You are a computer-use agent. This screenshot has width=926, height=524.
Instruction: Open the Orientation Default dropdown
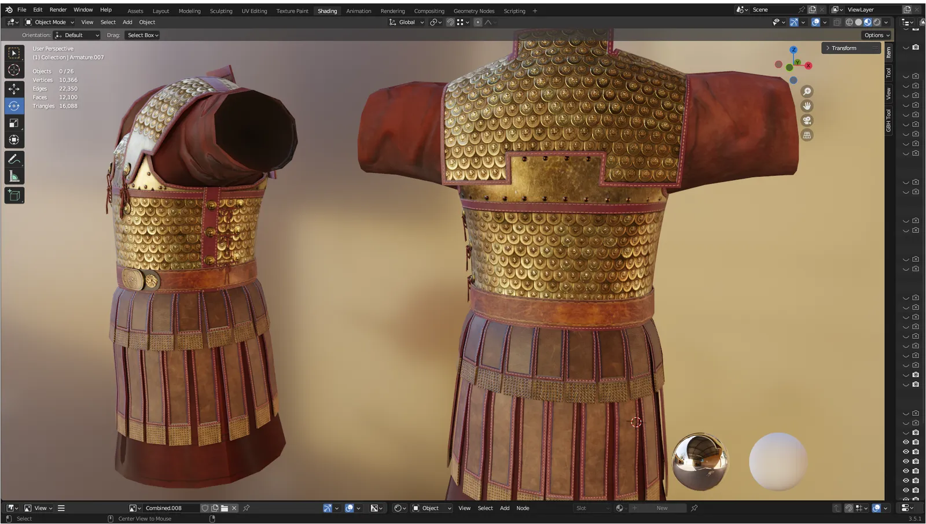pos(77,35)
